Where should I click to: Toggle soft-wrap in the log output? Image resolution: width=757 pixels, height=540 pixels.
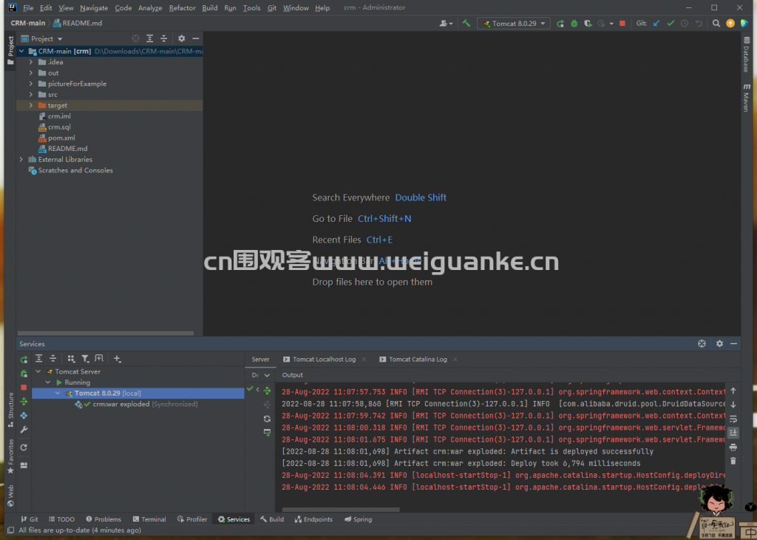(732, 418)
